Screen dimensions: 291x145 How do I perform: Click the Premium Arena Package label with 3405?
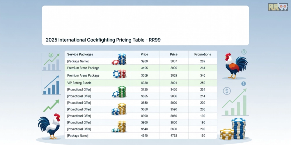click(x=83, y=68)
